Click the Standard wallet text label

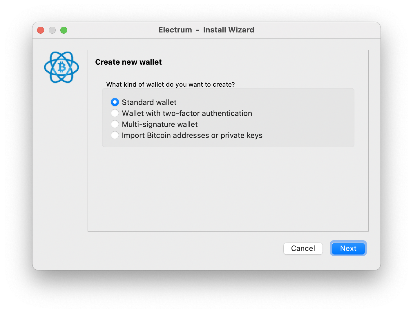point(149,102)
